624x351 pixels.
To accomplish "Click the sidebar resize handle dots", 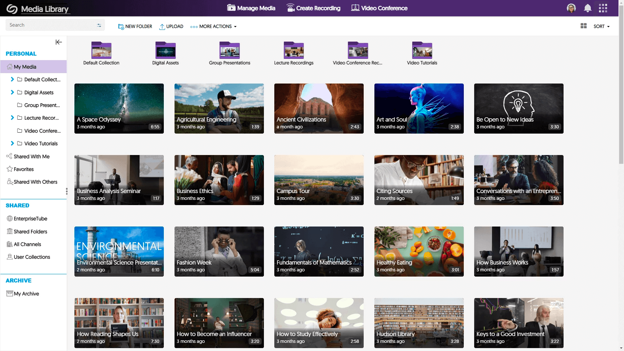I will (67, 191).
